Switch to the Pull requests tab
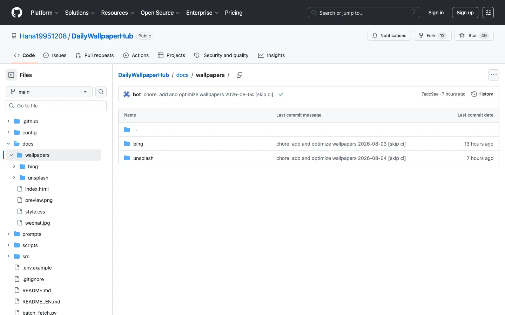The image size is (505, 315). click(95, 55)
